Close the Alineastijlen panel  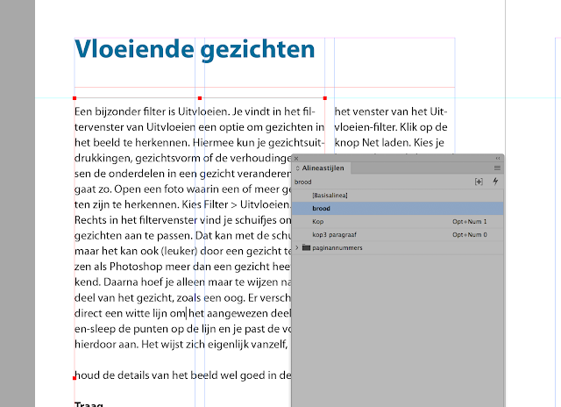(x=296, y=158)
